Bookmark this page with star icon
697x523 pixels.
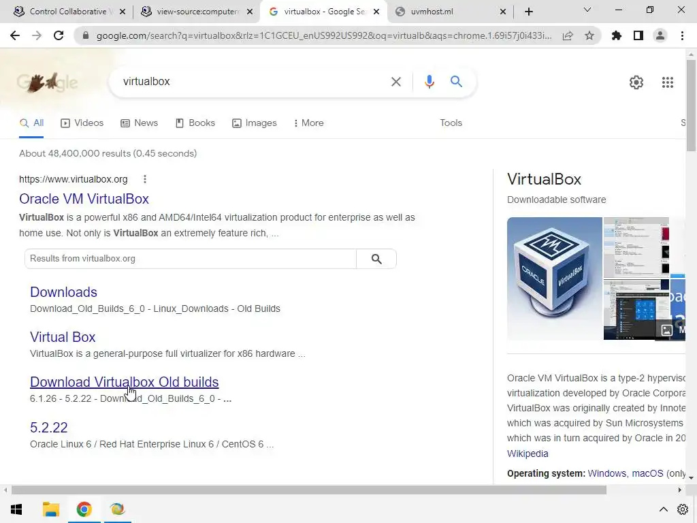(589, 35)
